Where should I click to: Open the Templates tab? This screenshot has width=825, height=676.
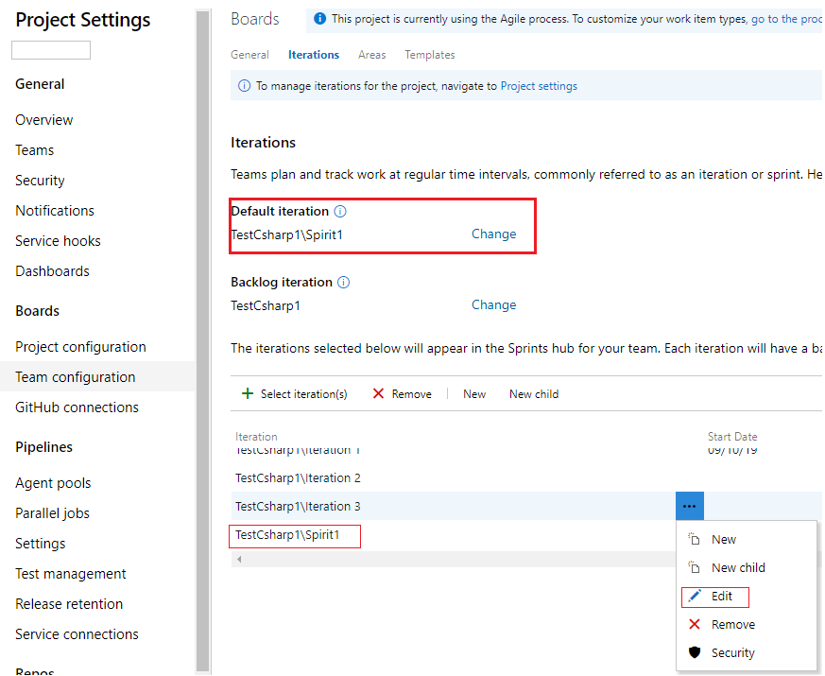click(430, 55)
